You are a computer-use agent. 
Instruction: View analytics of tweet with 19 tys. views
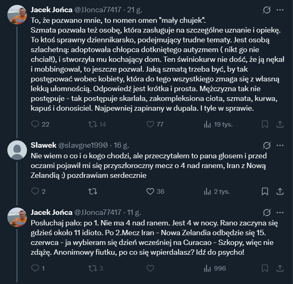click(x=207, y=124)
